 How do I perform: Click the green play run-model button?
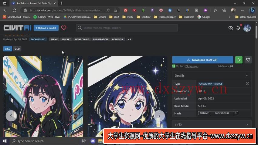(239, 60)
